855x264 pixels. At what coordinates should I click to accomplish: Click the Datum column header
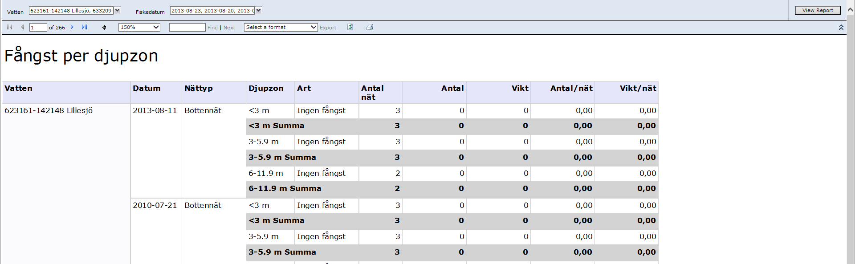pos(156,93)
